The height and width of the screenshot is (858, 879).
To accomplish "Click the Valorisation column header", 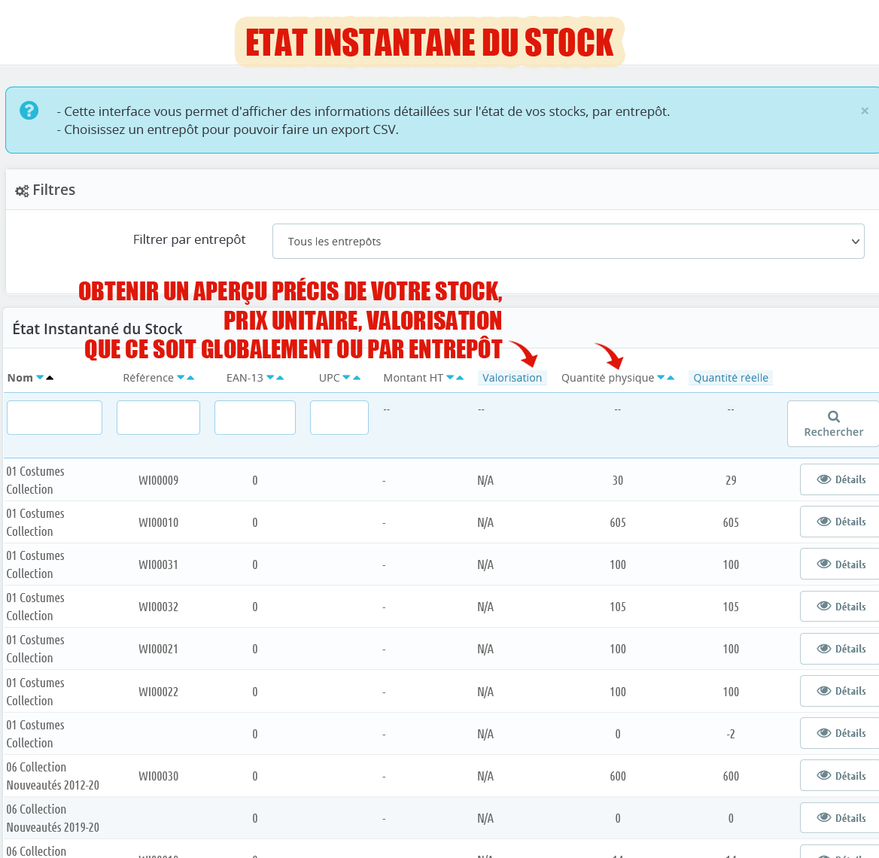I will (x=512, y=378).
